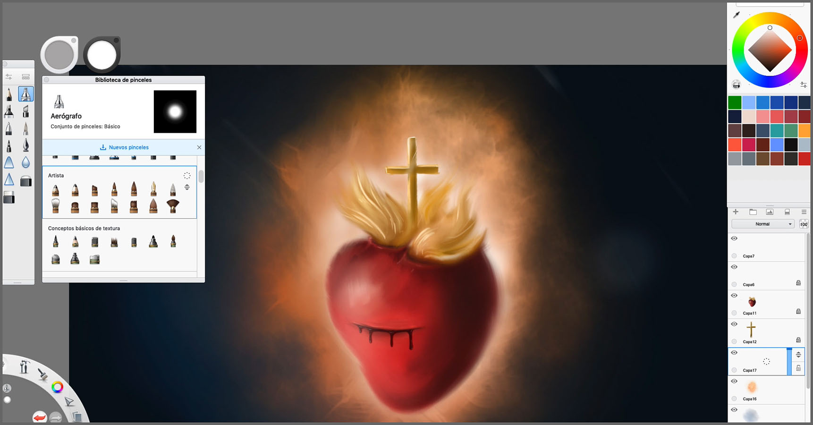Select the pencil brush in the palette
Viewport: 813px width, 425px height.
(9, 94)
